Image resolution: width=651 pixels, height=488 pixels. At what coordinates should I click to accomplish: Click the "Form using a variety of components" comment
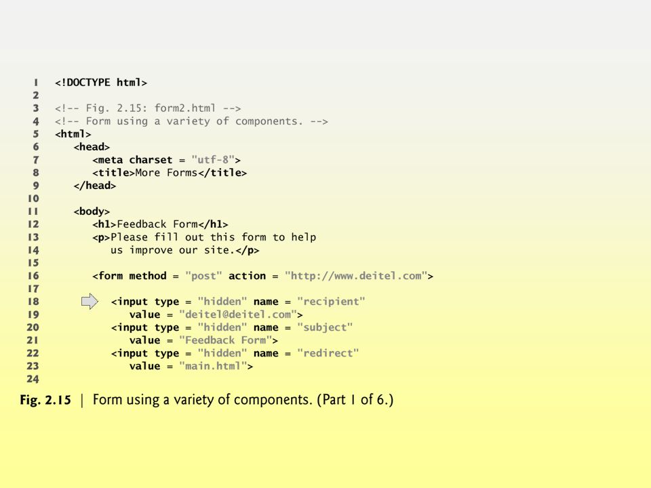191,121
